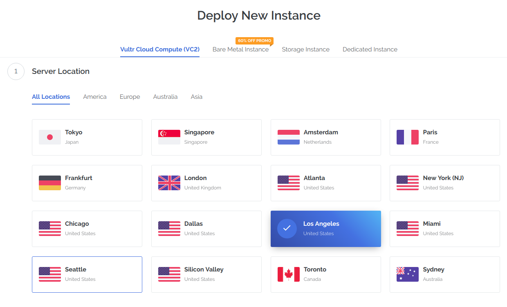Switch to Bare Metal Instance tab
The height and width of the screenshot is (307, 507).
click(x=240, y=49)
